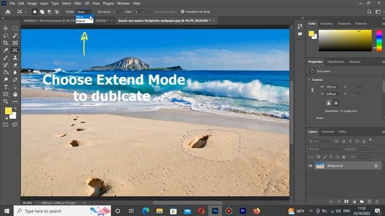Pick a color in Color panel field

click(345, 40)
